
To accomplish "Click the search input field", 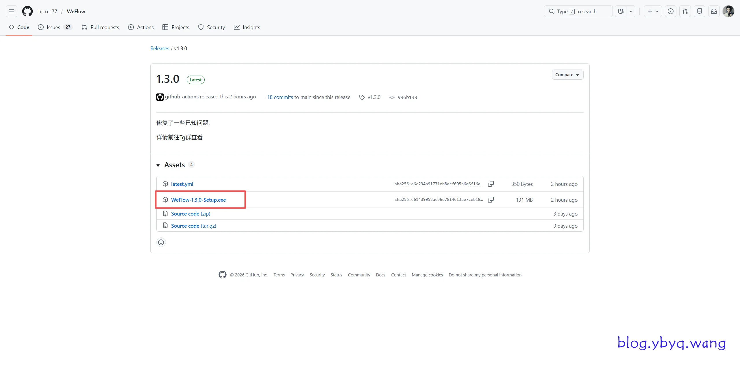I will 578,11.
